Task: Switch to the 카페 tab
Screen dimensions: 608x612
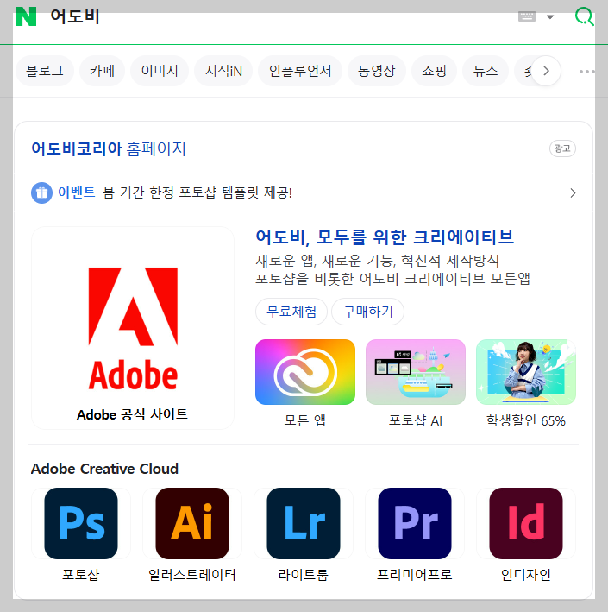Action: pos(102,71)
